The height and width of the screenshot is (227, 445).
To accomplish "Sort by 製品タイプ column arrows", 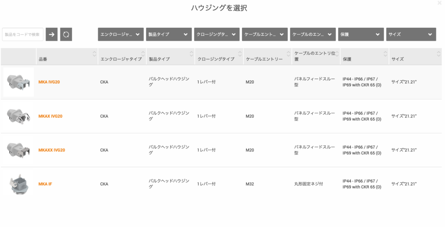I will pos(192,53).
